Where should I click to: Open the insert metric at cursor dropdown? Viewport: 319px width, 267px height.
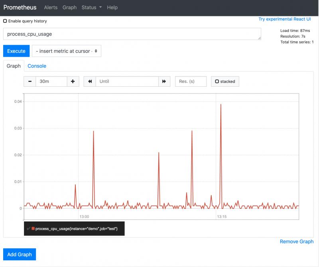66,51
